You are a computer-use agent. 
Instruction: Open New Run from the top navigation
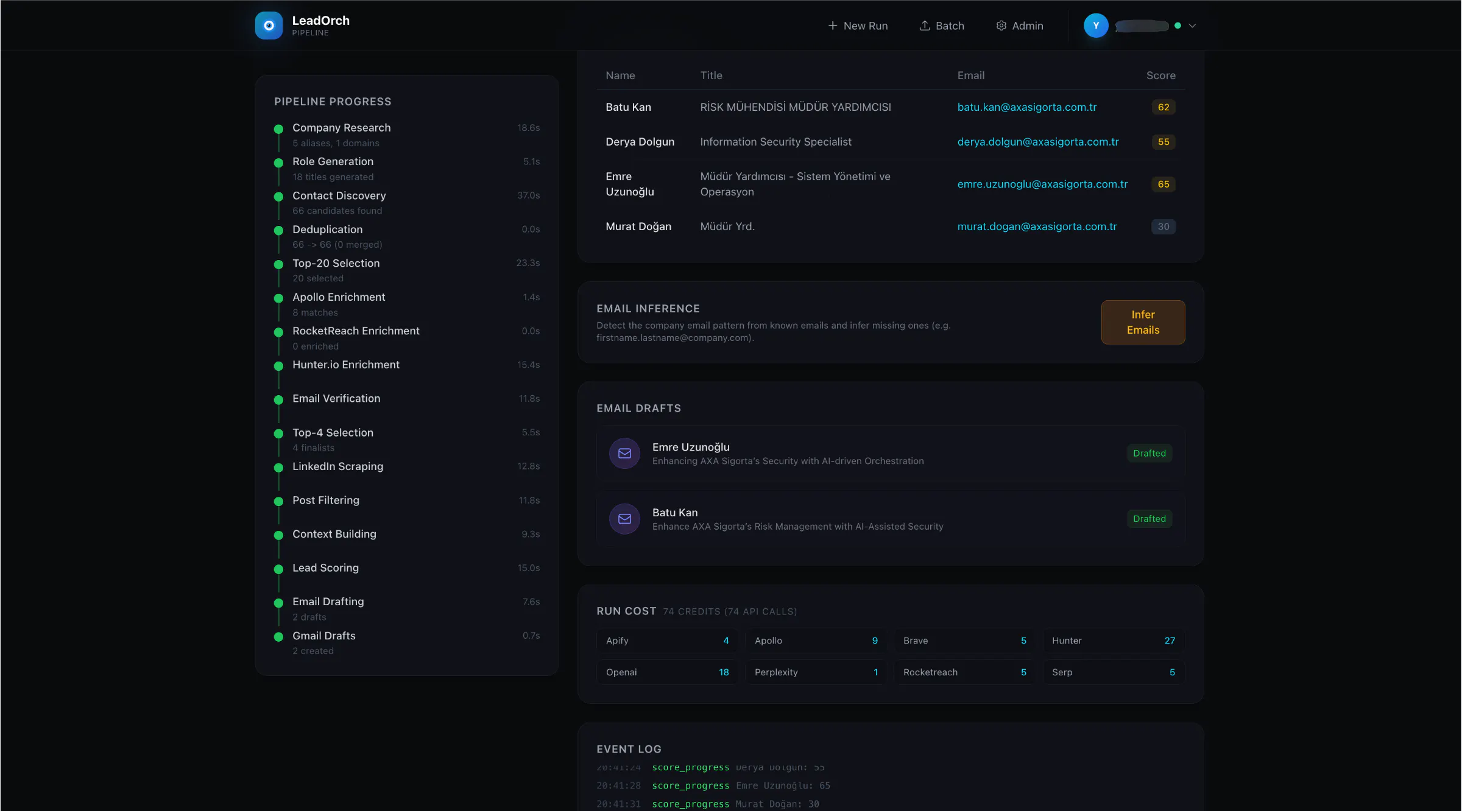pos(858,26)
